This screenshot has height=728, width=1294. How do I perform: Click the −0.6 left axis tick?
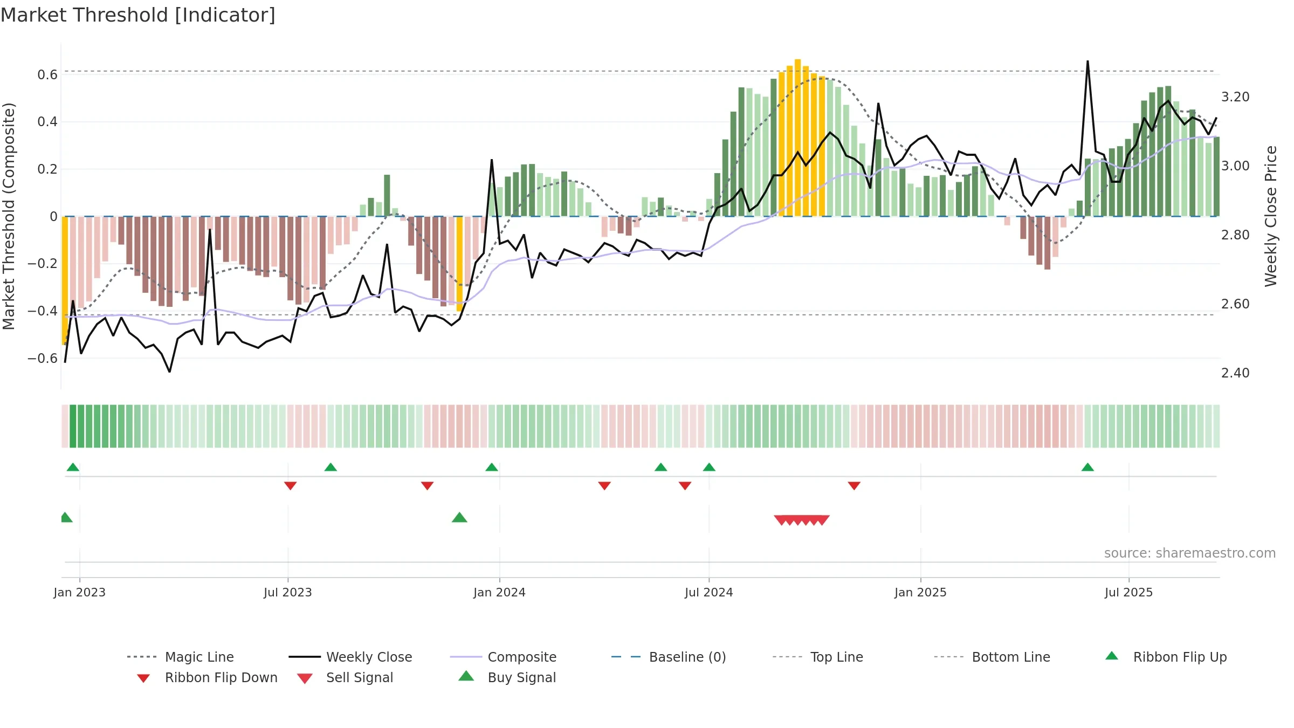[x=43, y=358]
